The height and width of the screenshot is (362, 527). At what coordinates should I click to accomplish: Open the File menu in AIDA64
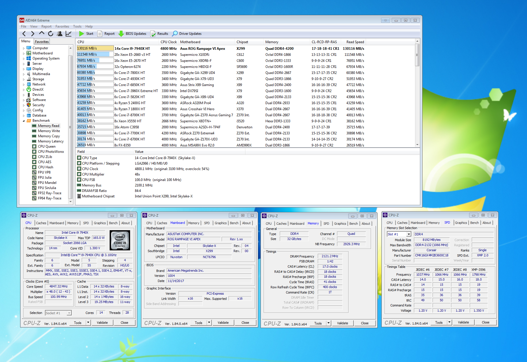pyautogui.click(x=24, y=26)
